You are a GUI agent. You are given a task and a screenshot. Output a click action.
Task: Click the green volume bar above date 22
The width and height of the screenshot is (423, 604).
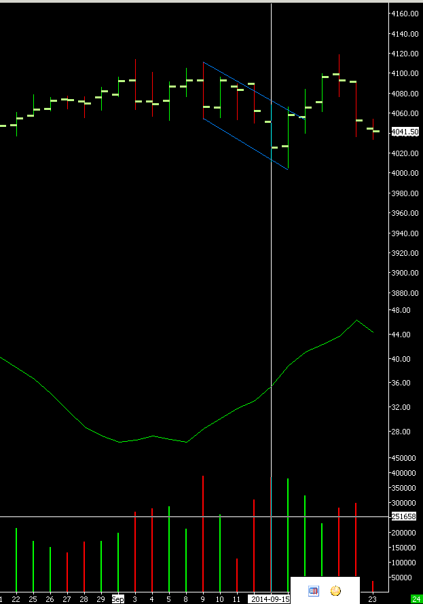tap(16, 560)
